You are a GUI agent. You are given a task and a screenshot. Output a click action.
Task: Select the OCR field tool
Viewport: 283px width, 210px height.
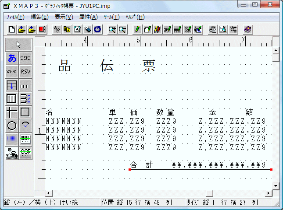tap(25, 153)
